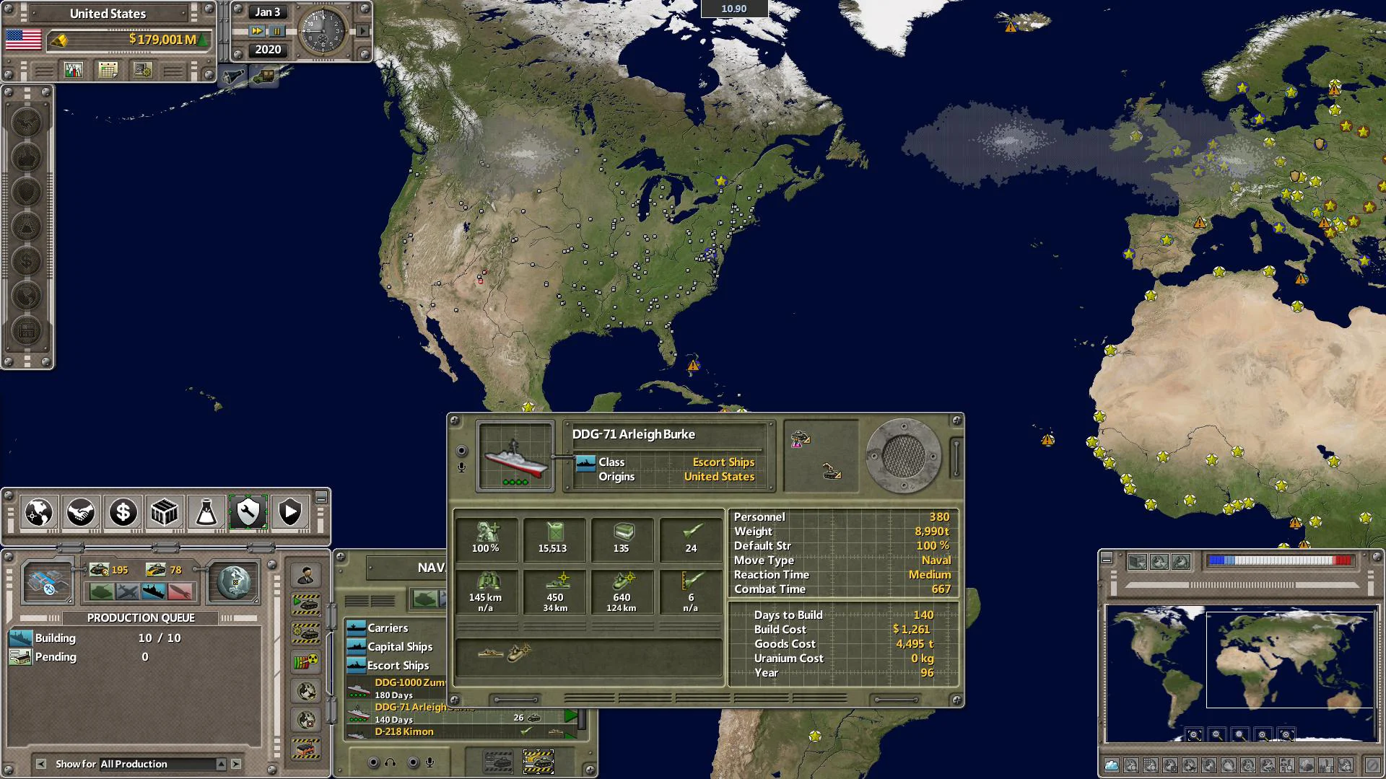Open the supply crate panel
The height and width of the screenshot is (779, 1386).
(165, 512)
